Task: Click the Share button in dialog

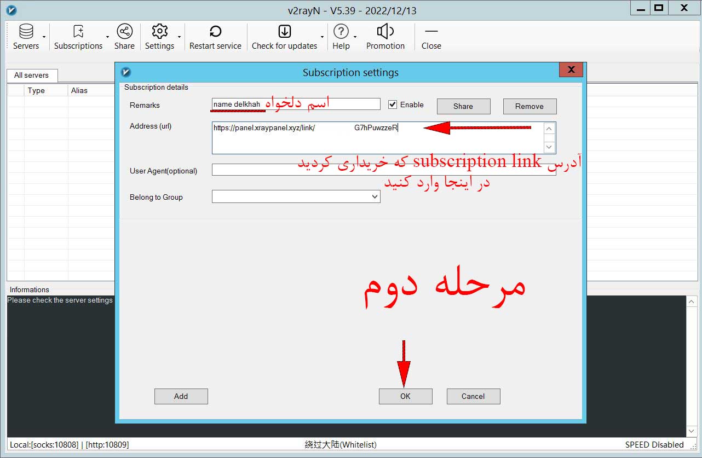Action: click(463, 106)
